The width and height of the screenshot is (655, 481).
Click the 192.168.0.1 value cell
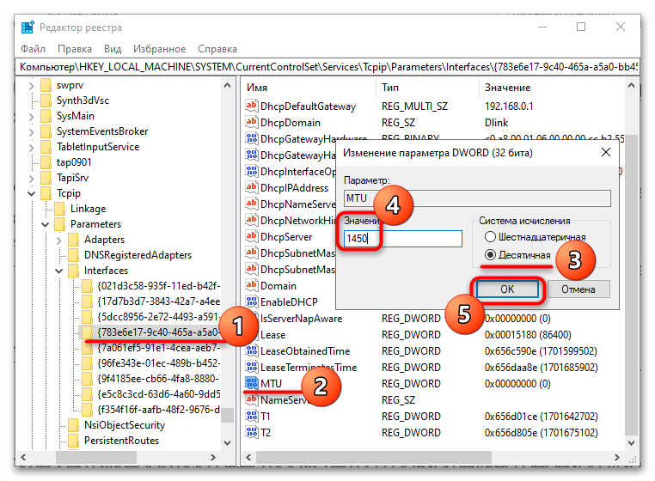[x=509, y=106]
